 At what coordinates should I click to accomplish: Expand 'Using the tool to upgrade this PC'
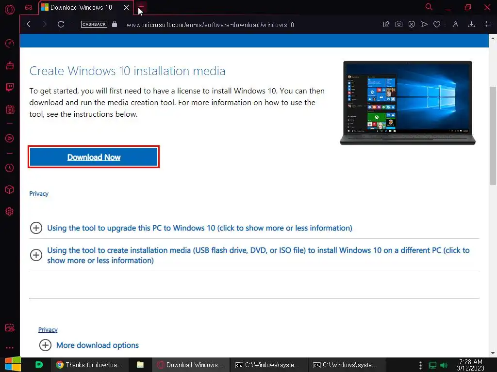[199, 228]
